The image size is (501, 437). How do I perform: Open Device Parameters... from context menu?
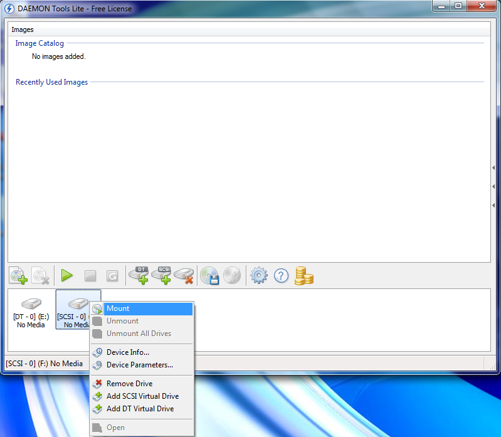pos(142,365)
